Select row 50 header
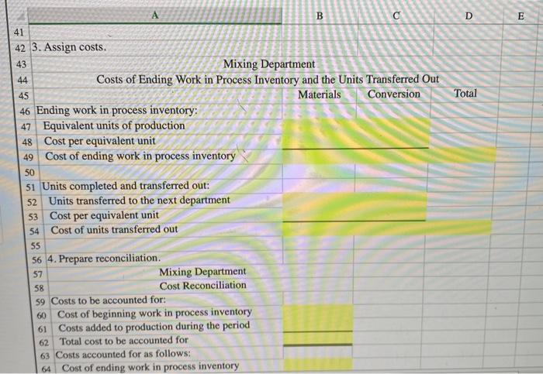 tap(29, 173)
